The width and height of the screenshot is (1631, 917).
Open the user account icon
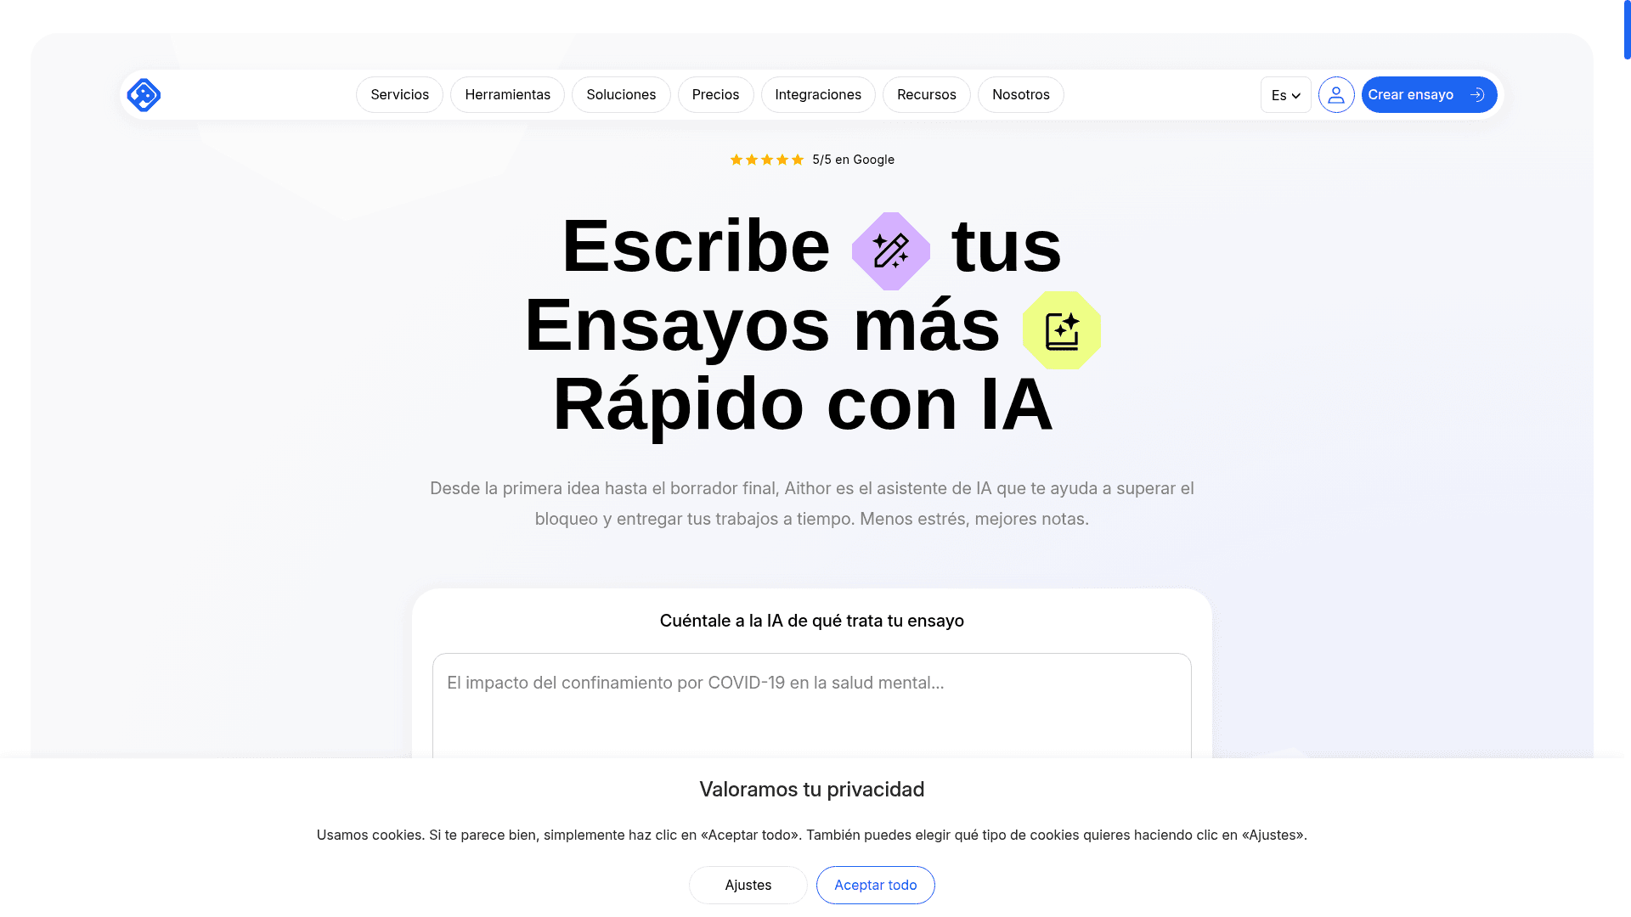pyautogui.click(x=1336, y=95)
